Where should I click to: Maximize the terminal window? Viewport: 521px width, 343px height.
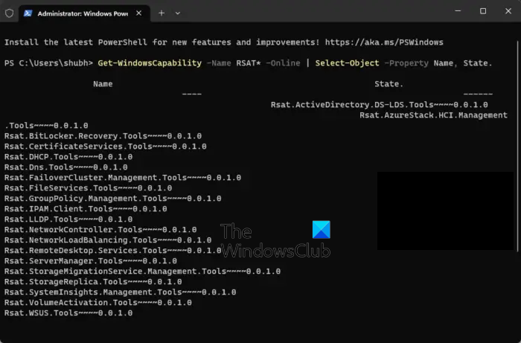coord(483,11)
